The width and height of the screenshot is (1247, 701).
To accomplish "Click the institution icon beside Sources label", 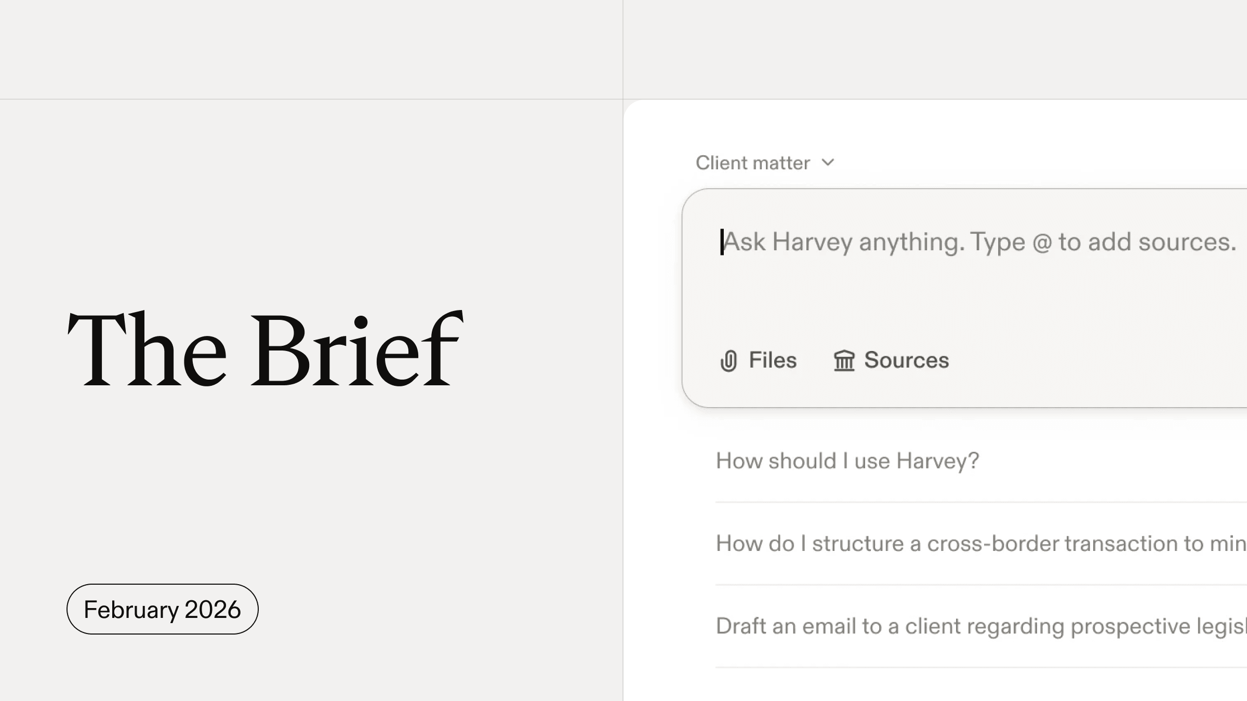I will click(844, 360).
